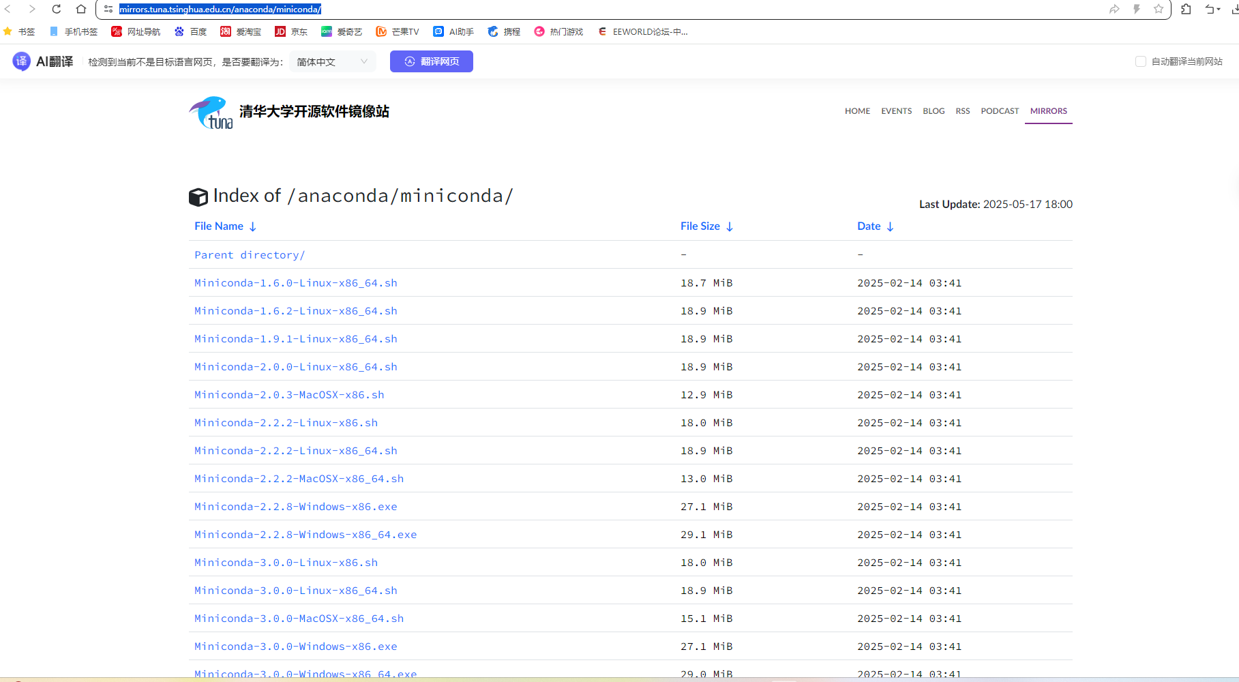Click the browser back arrow
The image size is (1239, 682).
[8, 9]
